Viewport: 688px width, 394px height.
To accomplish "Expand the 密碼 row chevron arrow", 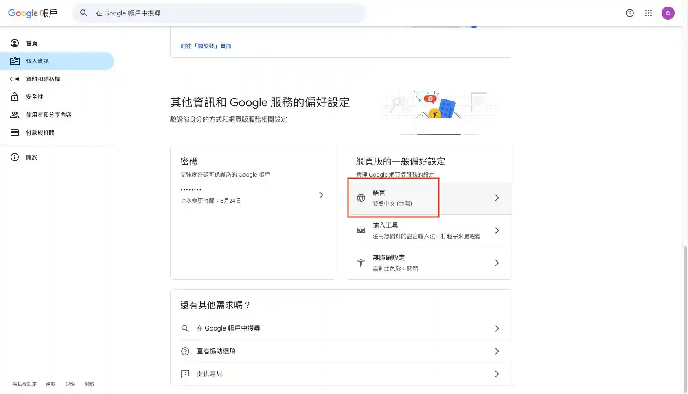I will (x=321, y=195).
